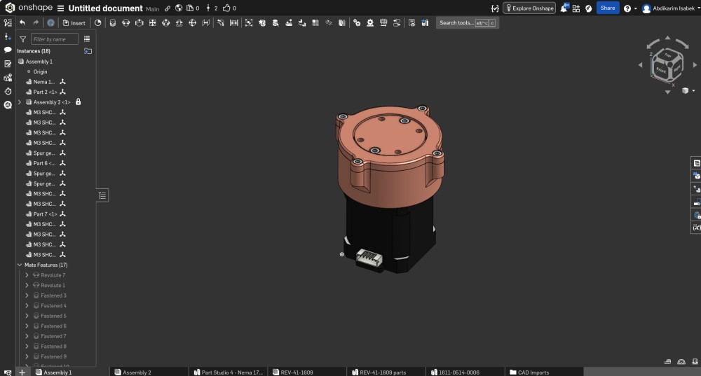Toggle mate indicator beside Part 2 <1>
The height and width of the screenshot is (376, 701).
point(62,92)
